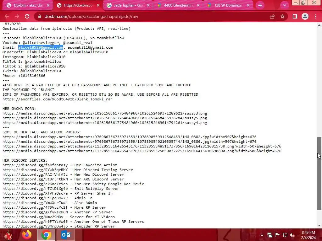
Task: Click the share page icon in address bar
Action: [272, 16]
